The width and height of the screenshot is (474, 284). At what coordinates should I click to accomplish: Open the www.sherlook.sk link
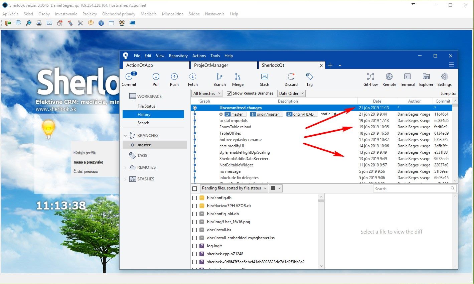56,109
